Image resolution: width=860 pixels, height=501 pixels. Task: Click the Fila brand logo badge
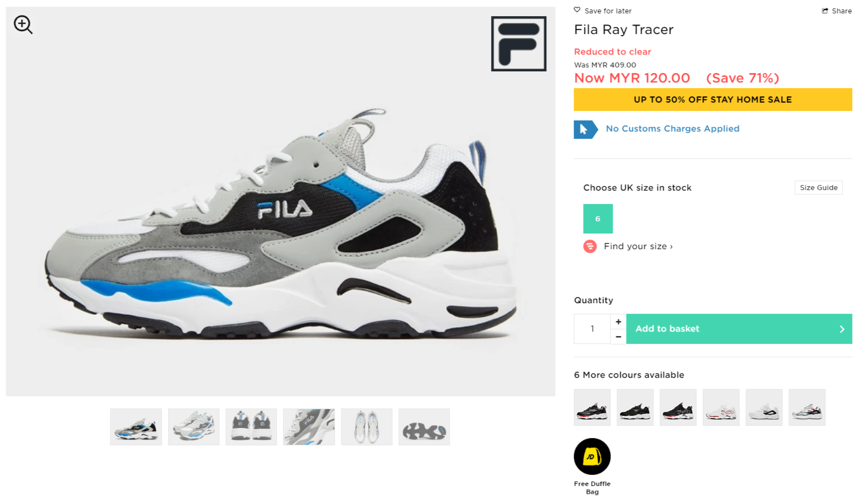[x=518, y=43]
